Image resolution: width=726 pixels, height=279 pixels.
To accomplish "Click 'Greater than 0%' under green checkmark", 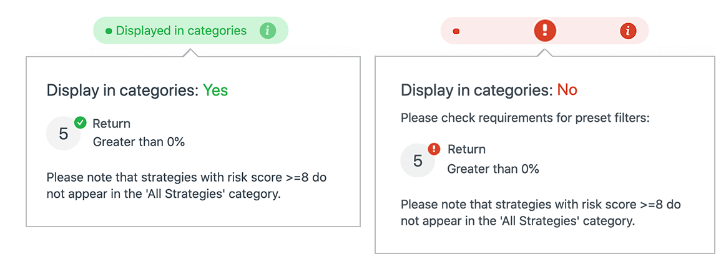I will coord(139,142).
